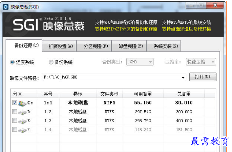
Task: Switch to the 磁盘克隆(Y) tab
Action: [x=129, y=46]
